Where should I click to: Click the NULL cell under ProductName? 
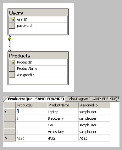pos(63,138)
